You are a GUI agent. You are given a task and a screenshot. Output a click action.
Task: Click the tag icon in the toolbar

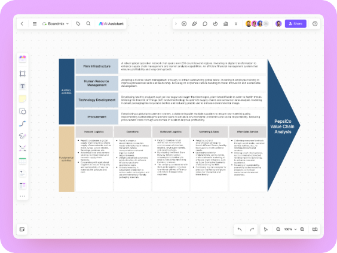78,24
